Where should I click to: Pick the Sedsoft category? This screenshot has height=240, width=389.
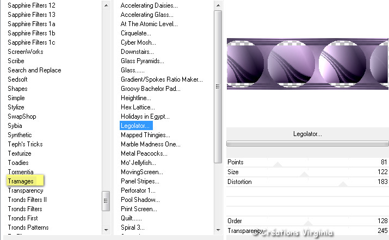[17, 79]
